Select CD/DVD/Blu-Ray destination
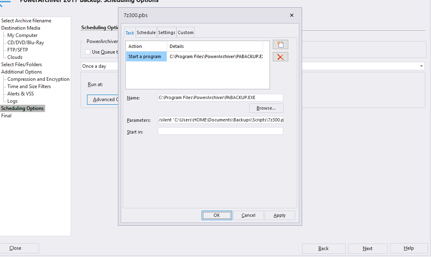Viewport: 431px width, 257px height. click(x=26, y=43)
